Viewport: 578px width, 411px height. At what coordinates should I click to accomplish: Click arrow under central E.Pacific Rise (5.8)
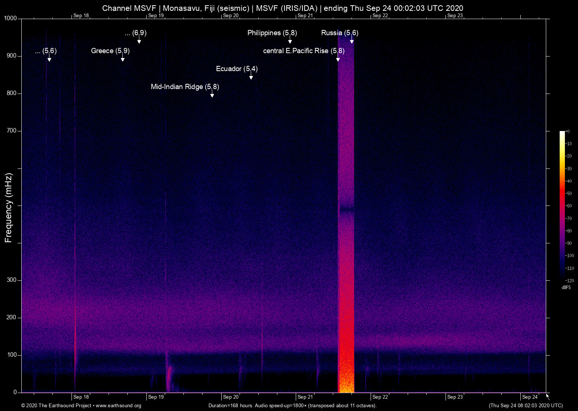pyautogui.click(x=338, y=58)
